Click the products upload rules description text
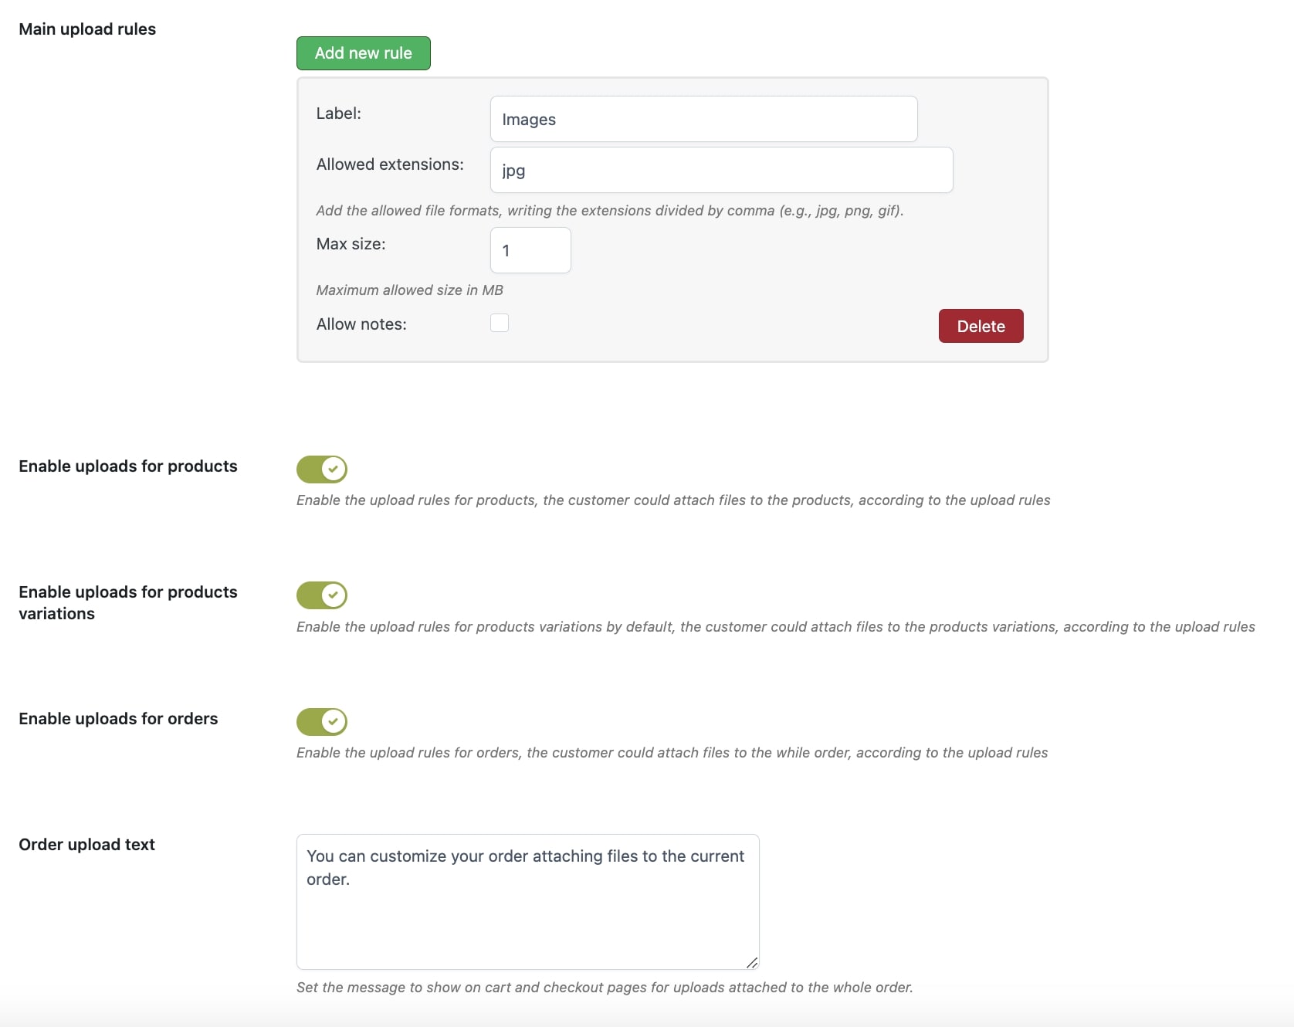This screenshot has width=1294, height=1027. (x=673, y=500)
